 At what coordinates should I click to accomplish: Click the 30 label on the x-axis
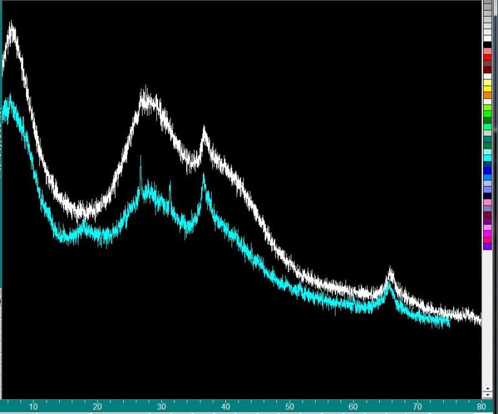pyautogui.click(x=161, y=407)
